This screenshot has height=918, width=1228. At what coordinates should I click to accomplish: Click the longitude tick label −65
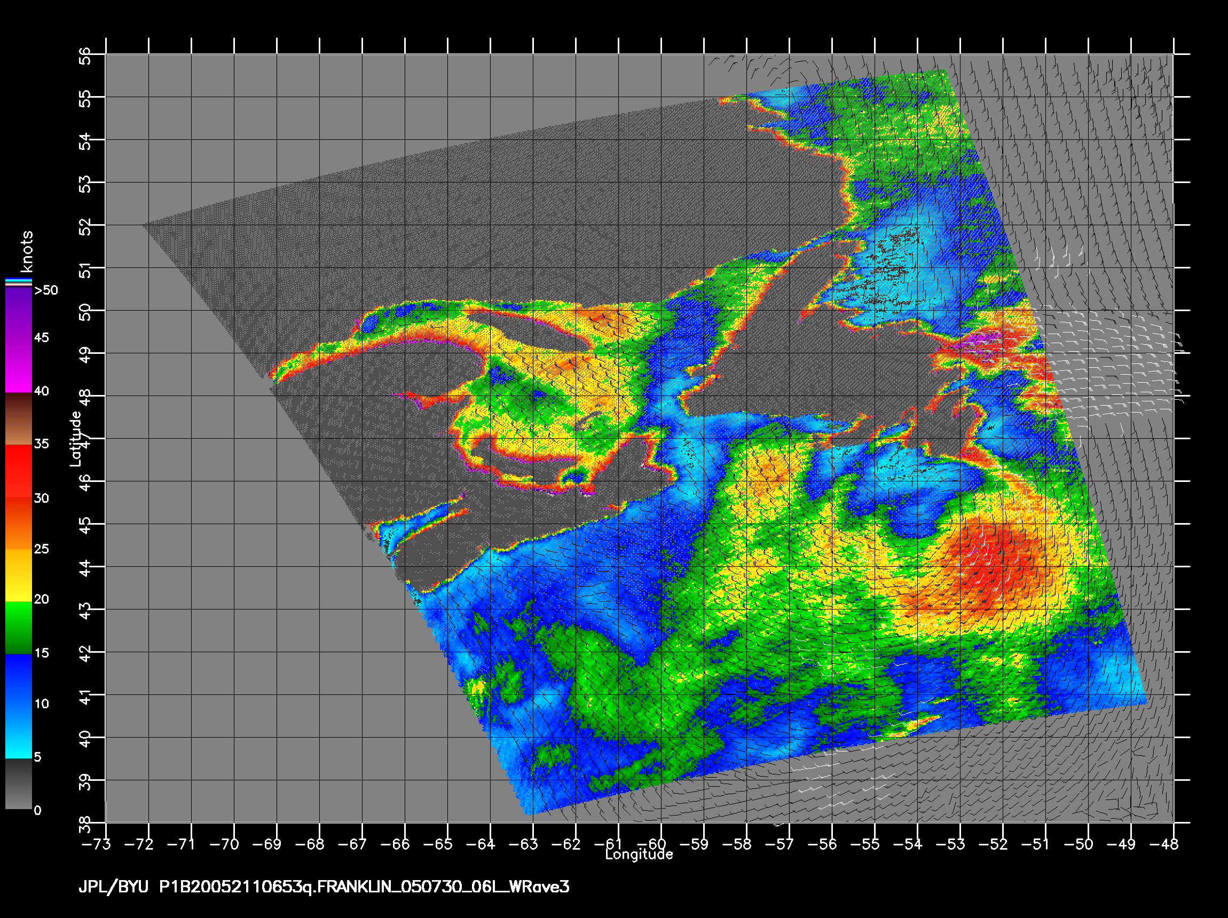click(438, 845)
